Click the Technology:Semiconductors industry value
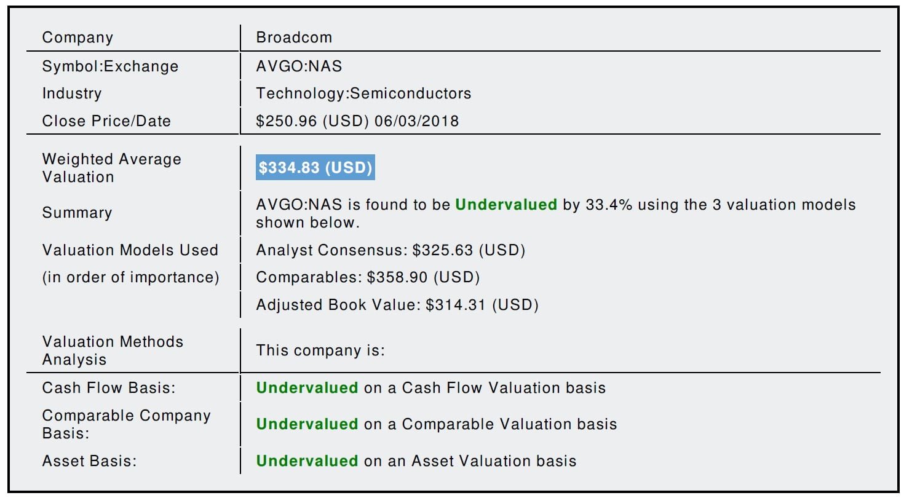This screenshot has height=498, width=904. (363, 93)
